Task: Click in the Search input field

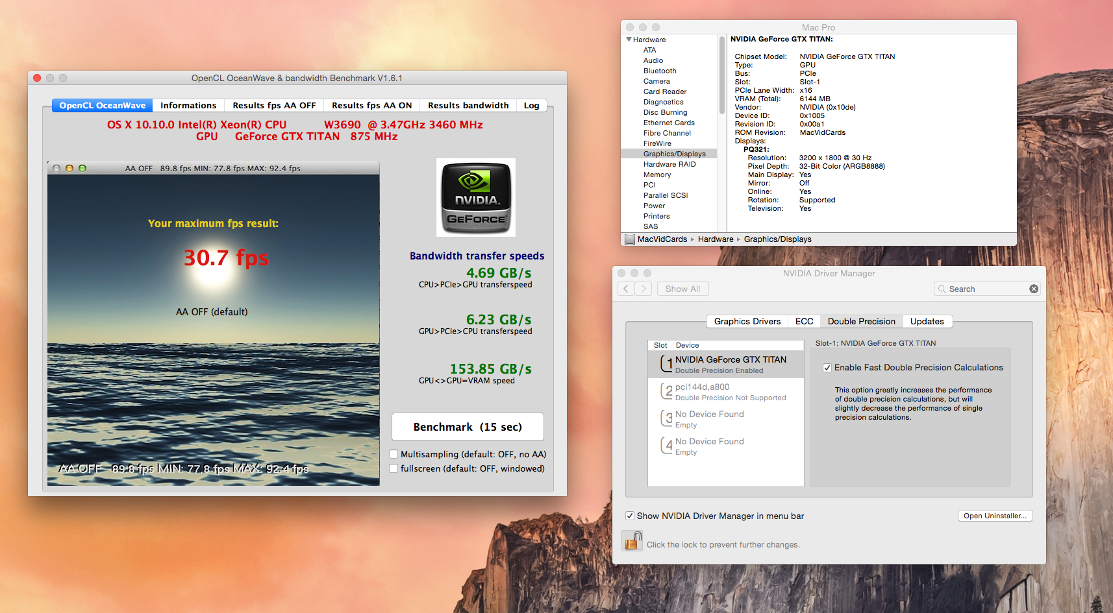Action: tap(987, 289)
